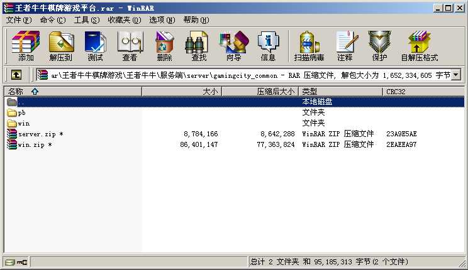Click the parent folder '..' icon

(x=12, y=102)
